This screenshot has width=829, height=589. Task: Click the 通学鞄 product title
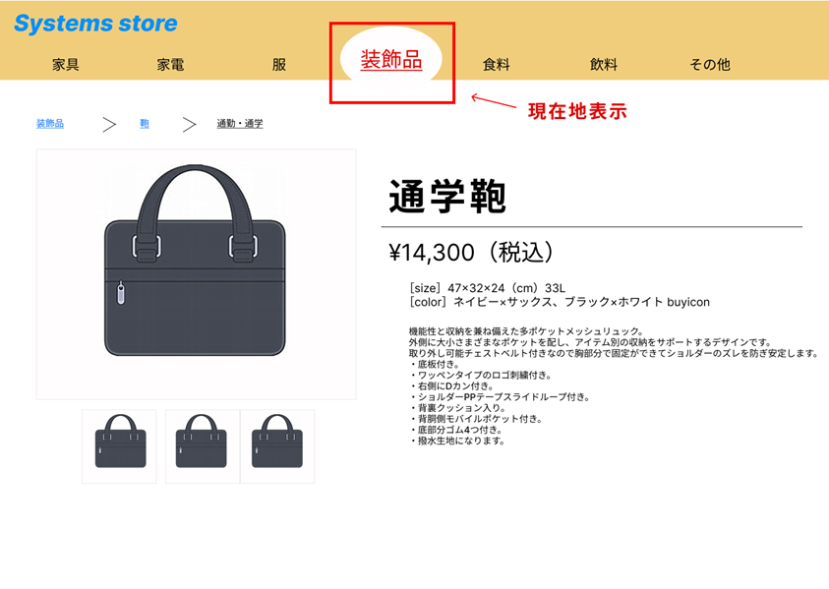pos(447,197)
